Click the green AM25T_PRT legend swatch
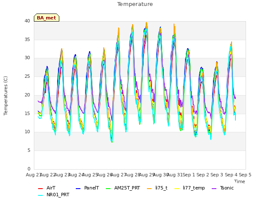The width and height of the screenshot is (271, 203). pos(108,189)
